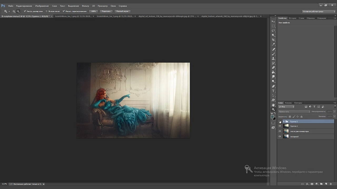
Task: Open the layer filter type 'Вид' dropdown
Action: pyautogui.click(x=286, y=107)
